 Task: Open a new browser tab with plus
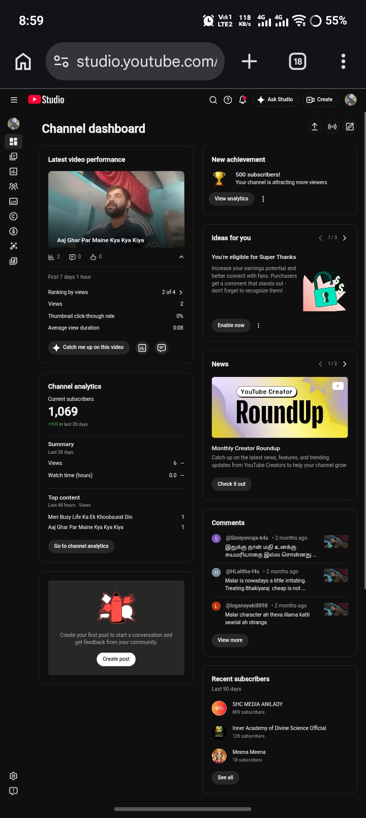point(249,62)
